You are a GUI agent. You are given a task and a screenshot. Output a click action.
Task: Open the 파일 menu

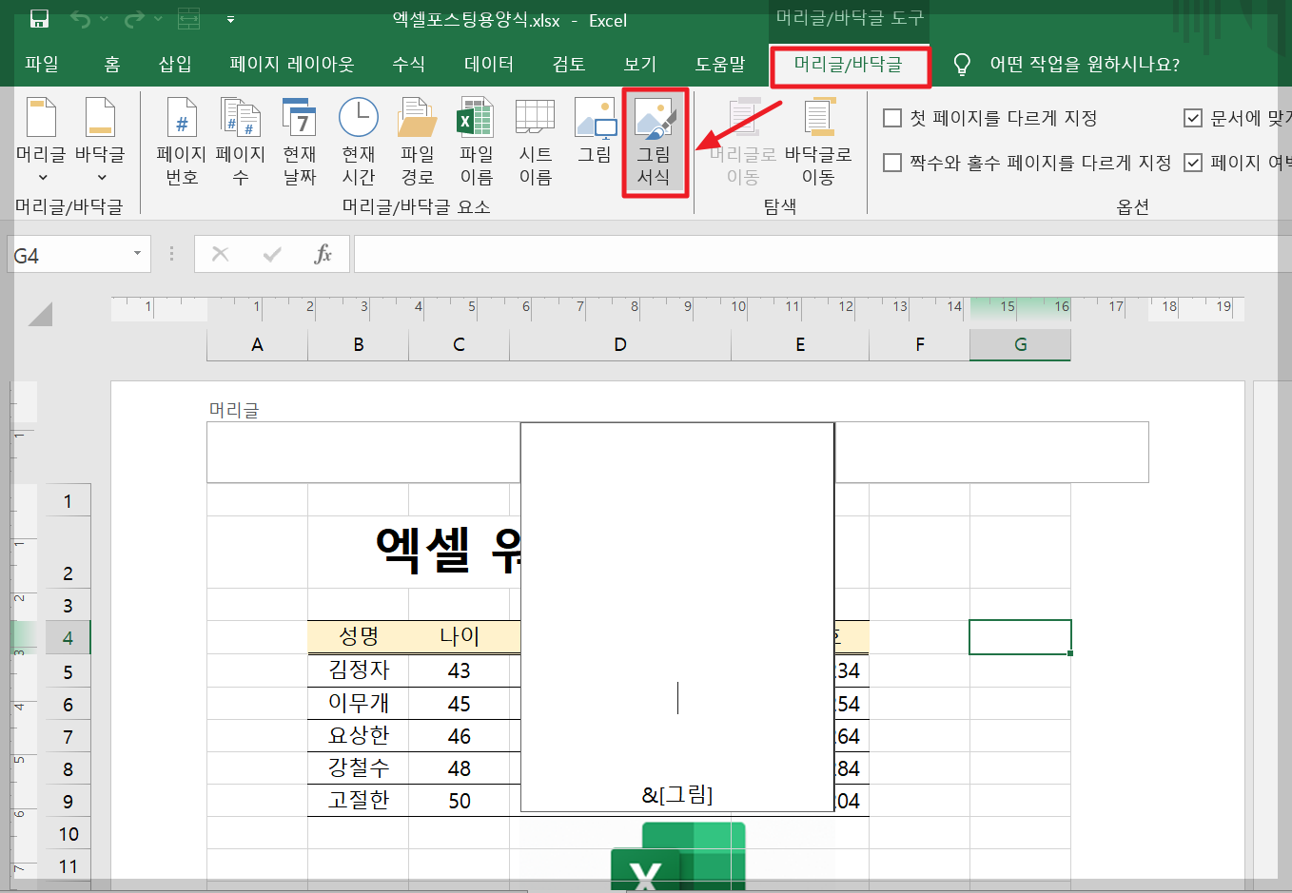pos(40,64)
